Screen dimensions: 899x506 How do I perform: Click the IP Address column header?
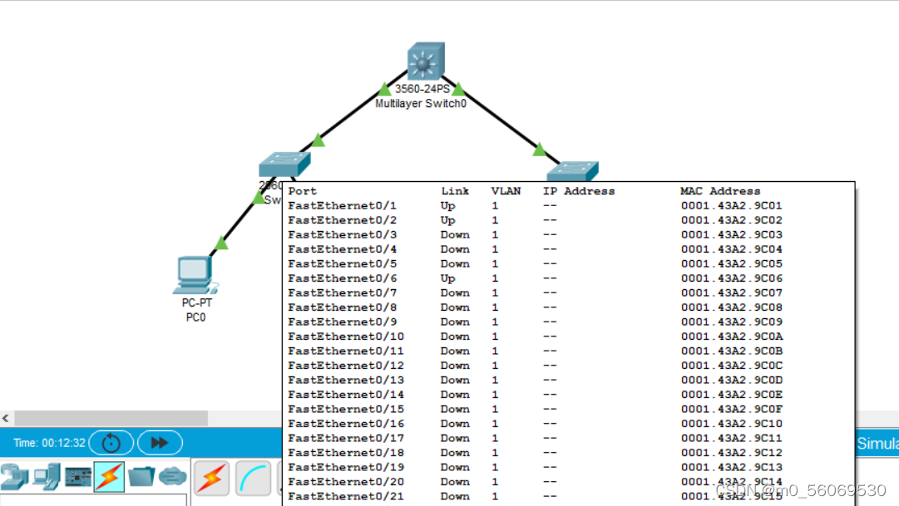tap(579, 191)
